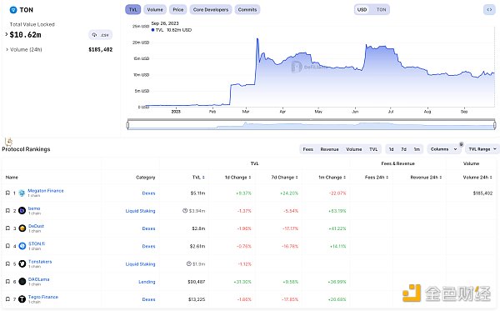The width and height of the screenshot is (500, 311).
Task: Open the Columns dropdown
Action: (x=444, y=149)
